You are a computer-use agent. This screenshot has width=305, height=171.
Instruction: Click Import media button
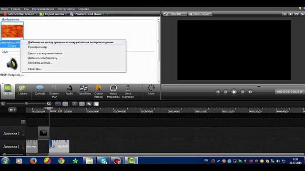[x=52, y=14]
